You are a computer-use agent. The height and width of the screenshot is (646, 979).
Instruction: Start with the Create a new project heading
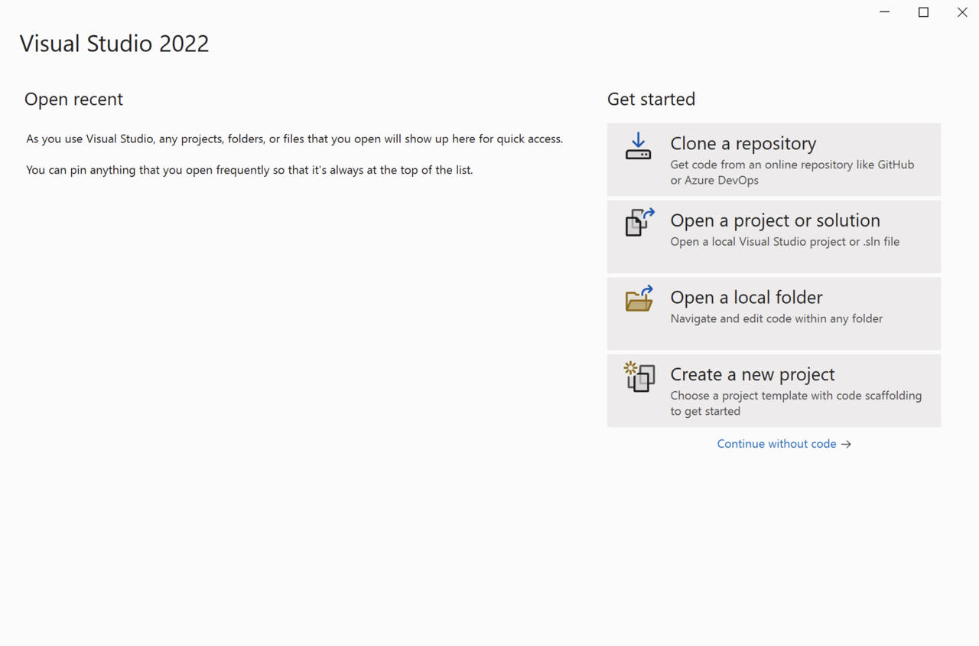752,374
